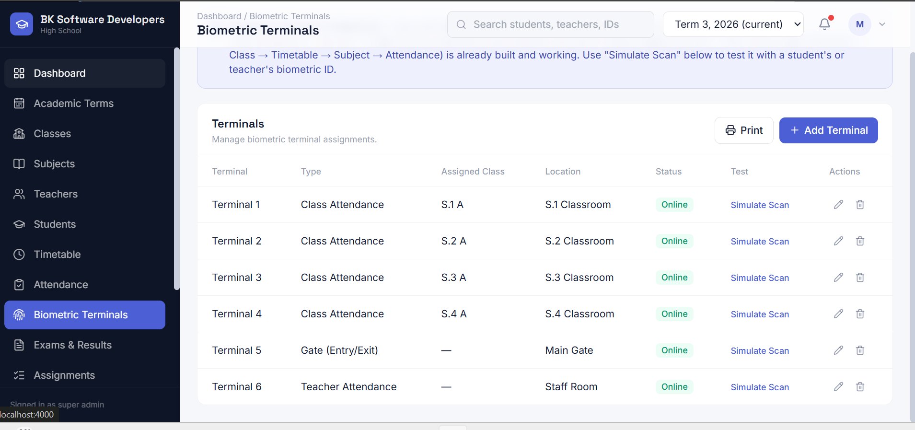Simulate Scan for Terminal 5

[760, 351]
